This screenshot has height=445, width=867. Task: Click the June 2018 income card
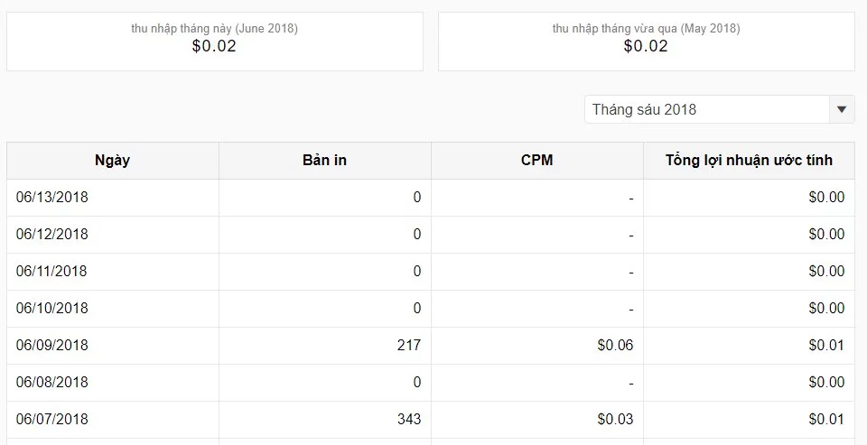(214, 42)
